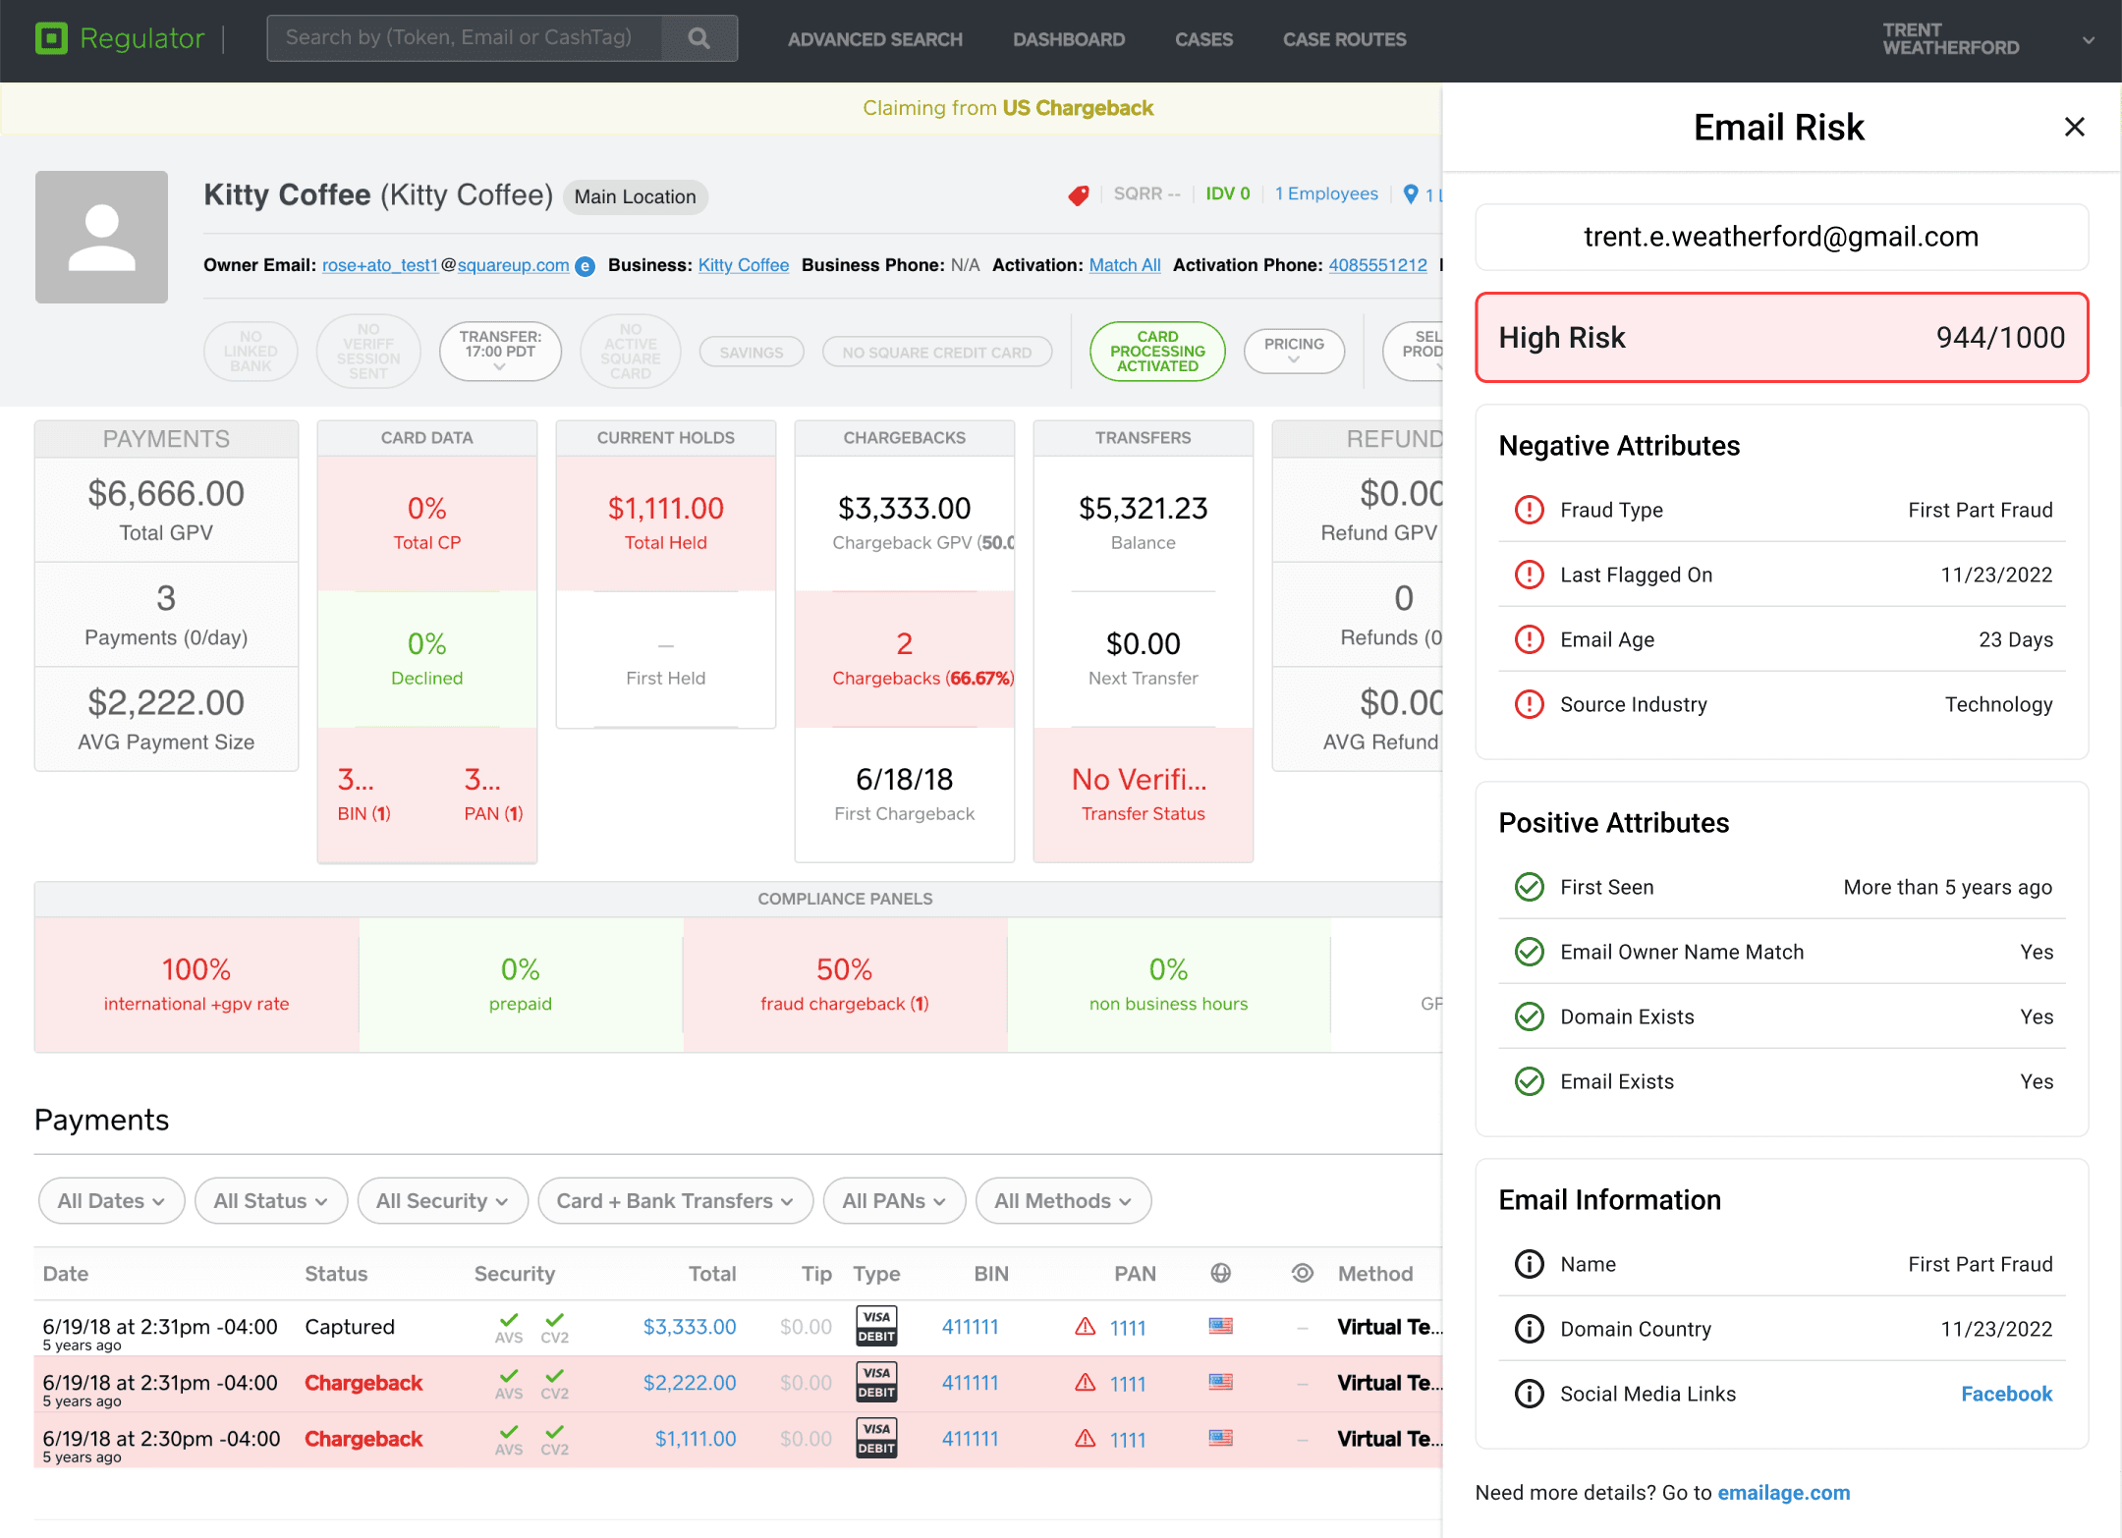Open the Dashboard nav item
Viewport: 2122px width, 1538px height.
1068,39
